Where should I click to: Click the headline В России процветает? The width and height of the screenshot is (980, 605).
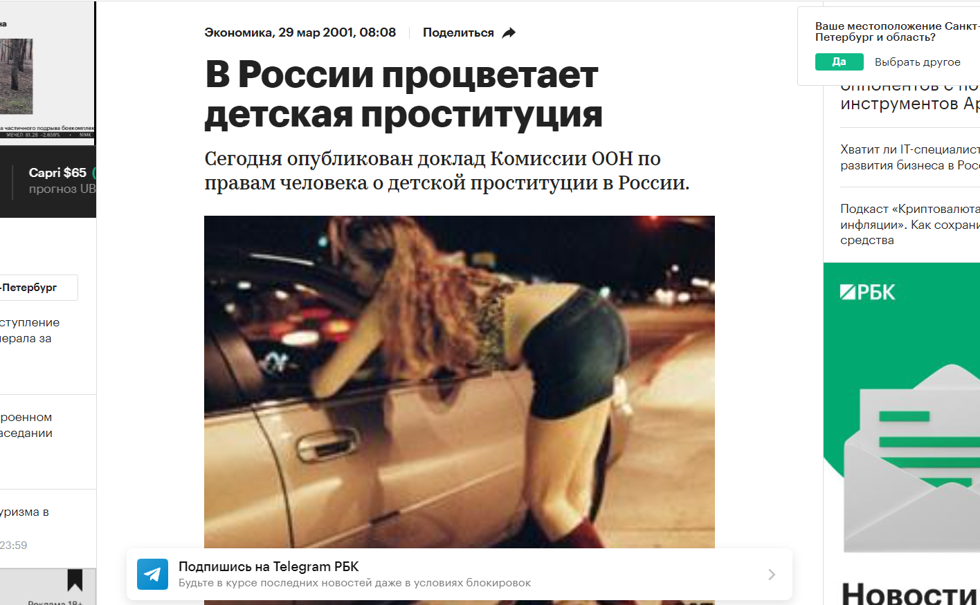[401, 74]
